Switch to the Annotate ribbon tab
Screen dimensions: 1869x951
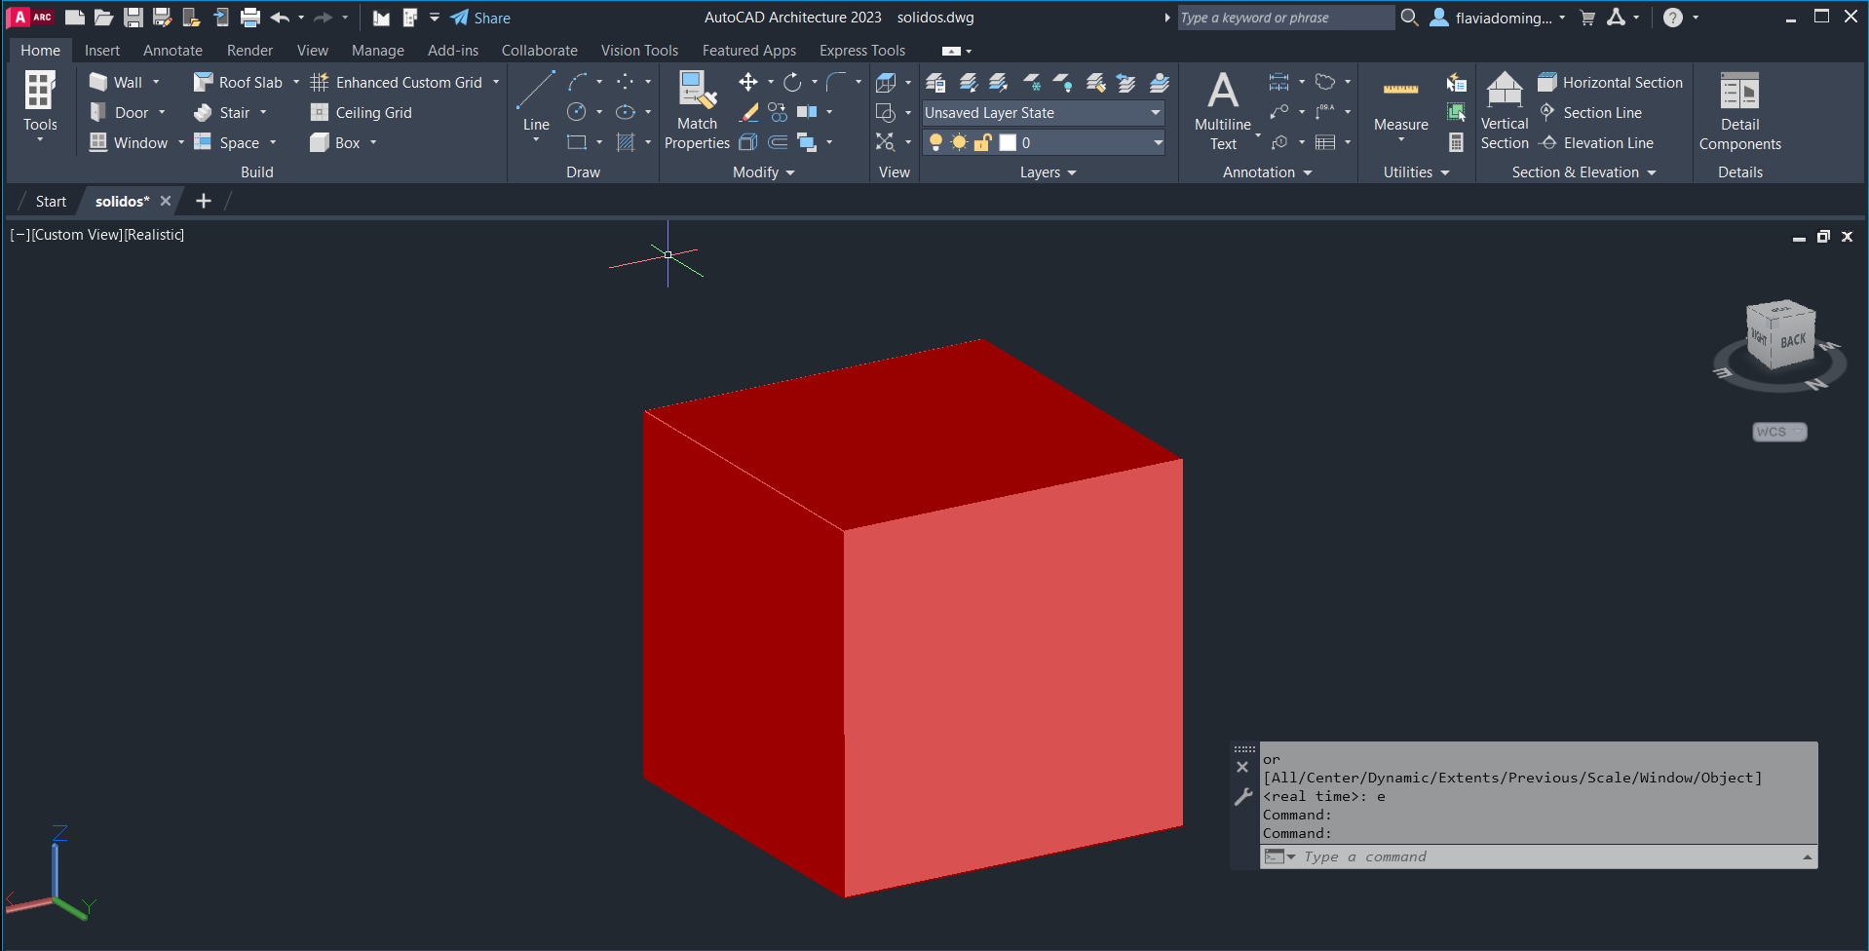172,51
